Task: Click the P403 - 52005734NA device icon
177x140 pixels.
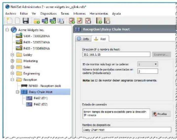Action: [x=19, y=42]
